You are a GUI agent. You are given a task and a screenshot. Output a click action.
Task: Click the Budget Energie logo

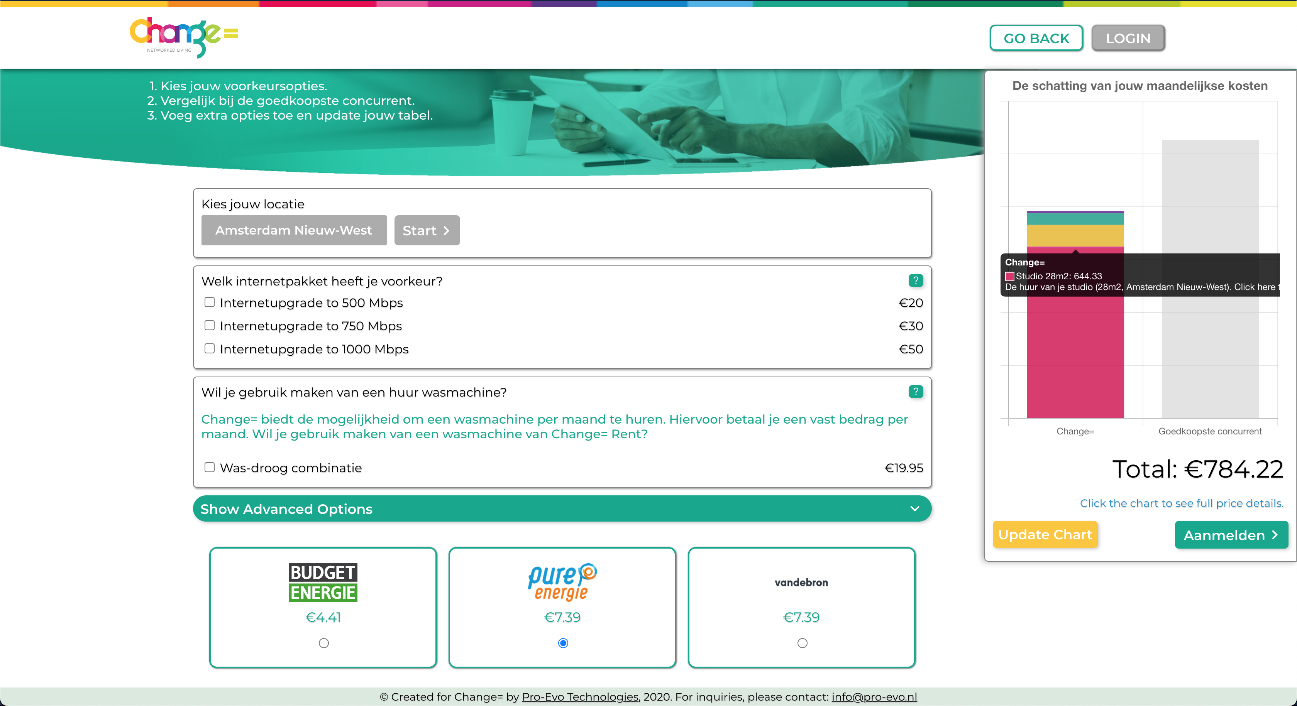(x=323, y=582)
